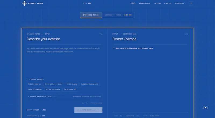This screenshot has height=118, width=215.
Task: Save the generated override
Action: coord(145,116)
